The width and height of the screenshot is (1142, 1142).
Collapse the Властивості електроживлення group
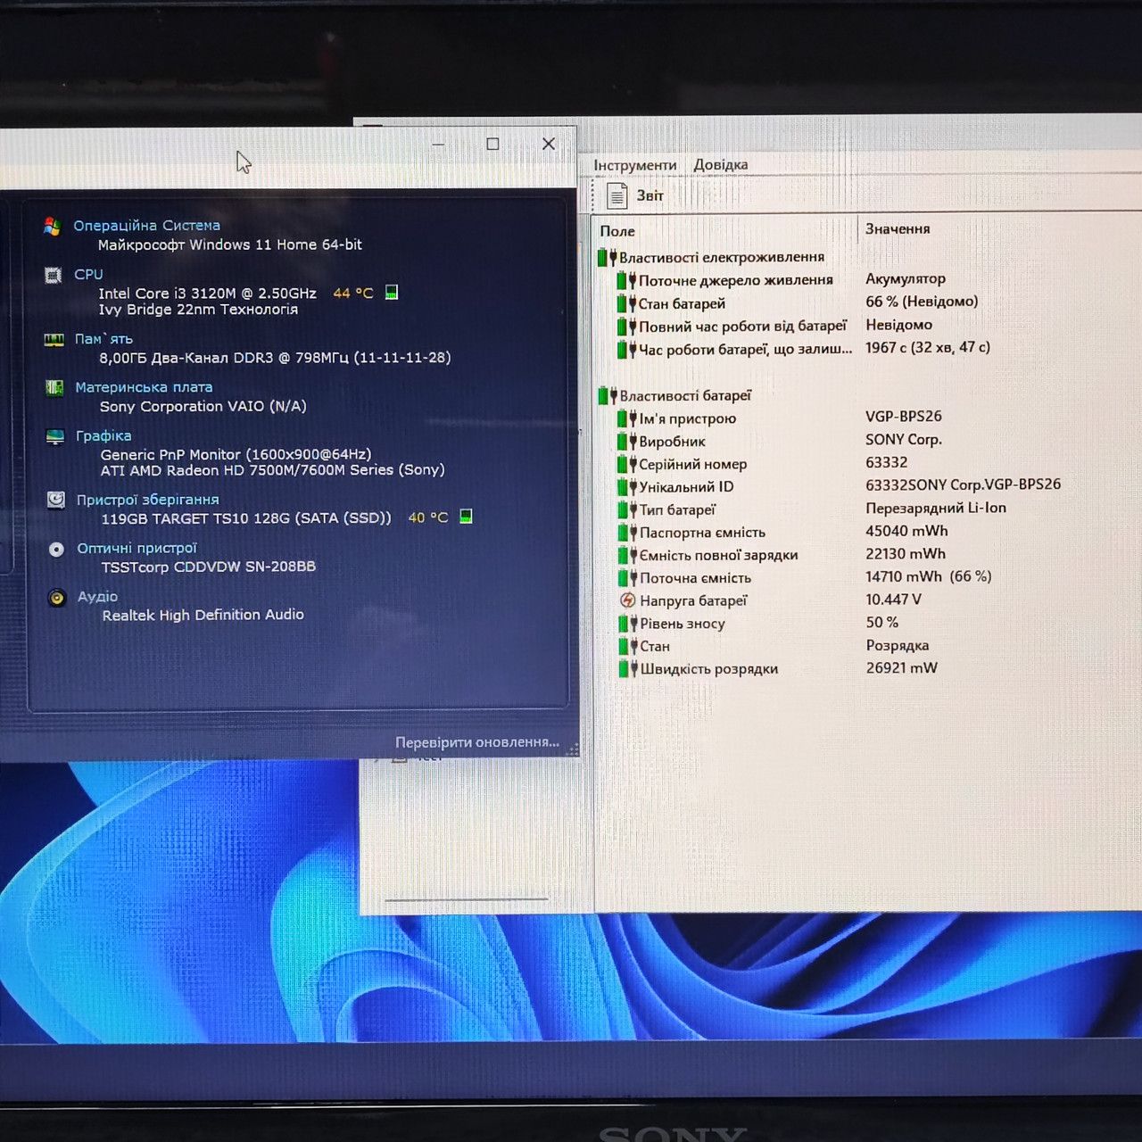pyautogui.click(x=712, y=258)
